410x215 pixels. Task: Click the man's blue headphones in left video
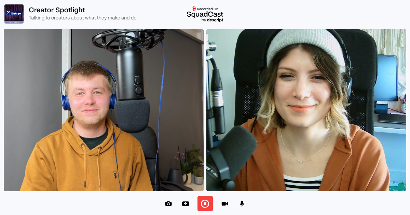pyautogui.click(x=65, y=99)
